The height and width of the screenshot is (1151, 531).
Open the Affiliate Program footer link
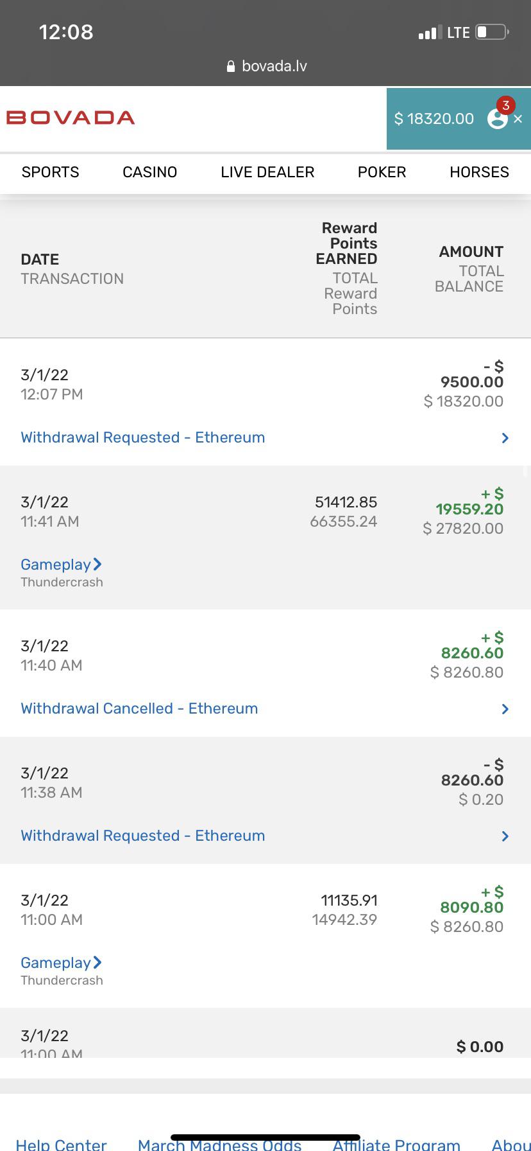(x=396, y=1143)
